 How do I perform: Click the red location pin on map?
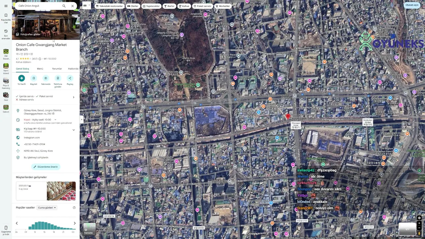[288, 116]
